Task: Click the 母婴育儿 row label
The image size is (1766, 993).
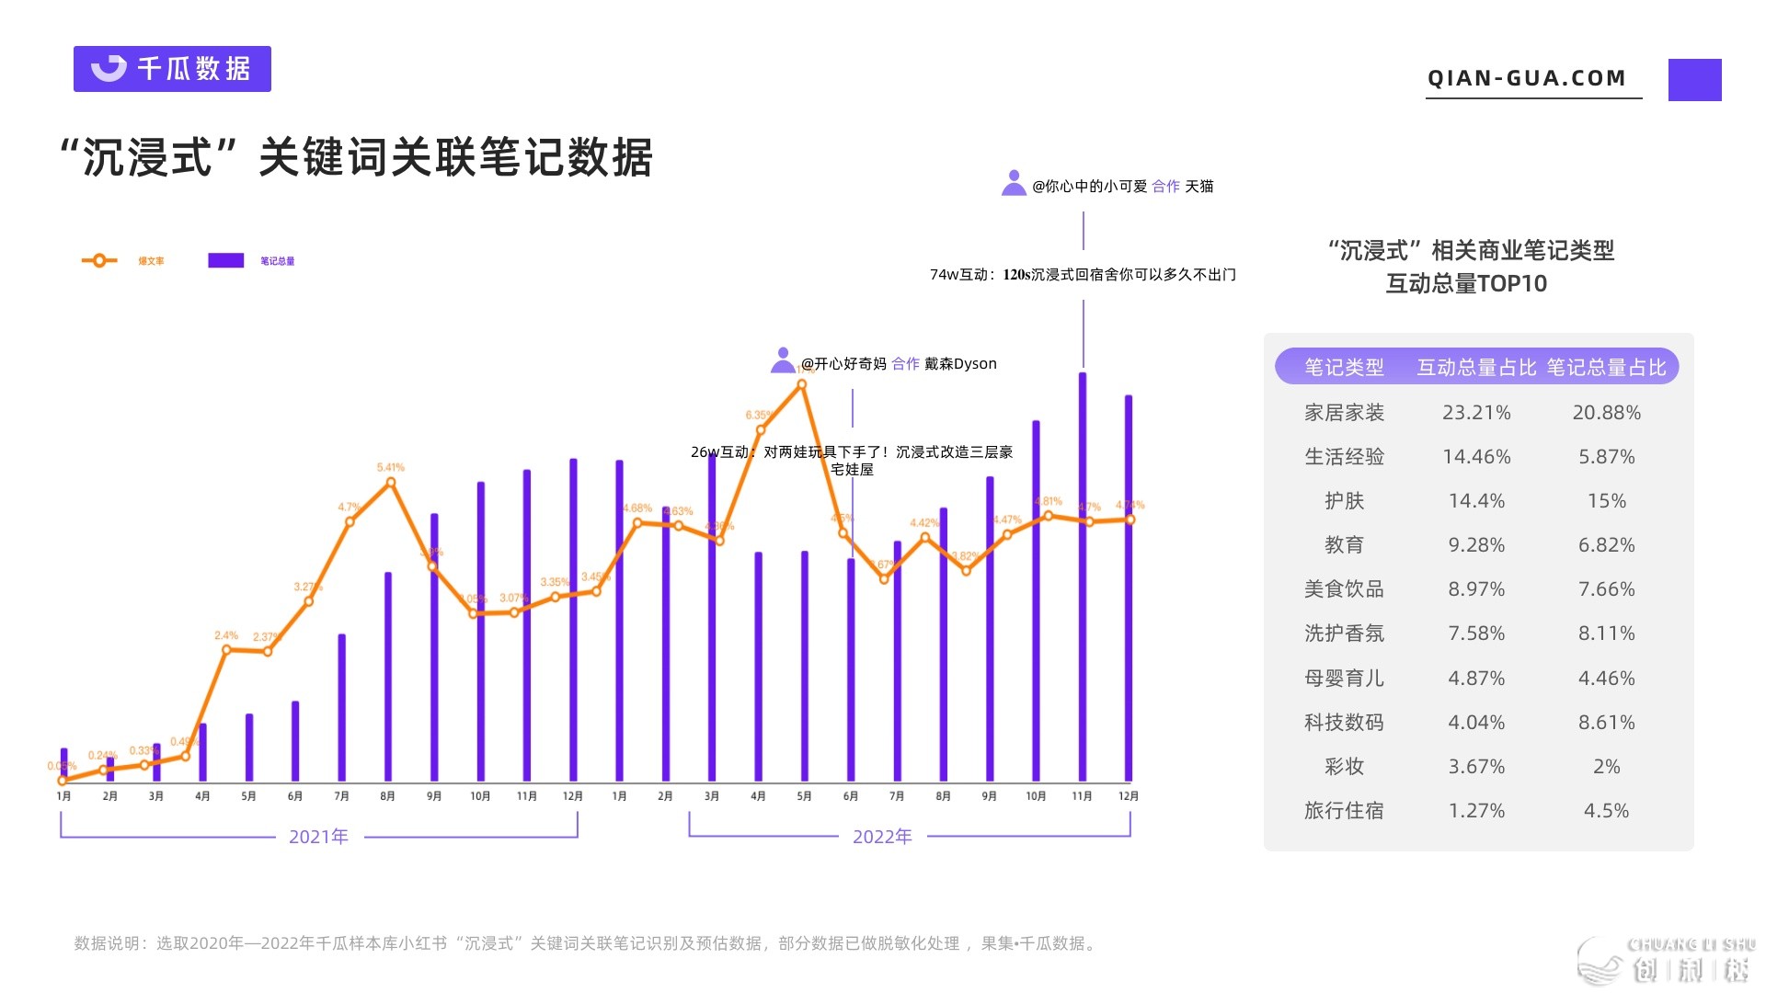Action: [1344, 679]
